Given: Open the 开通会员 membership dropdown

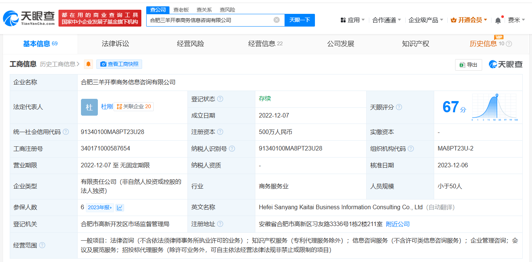Looking at the screenshot, I should point(469,20).
